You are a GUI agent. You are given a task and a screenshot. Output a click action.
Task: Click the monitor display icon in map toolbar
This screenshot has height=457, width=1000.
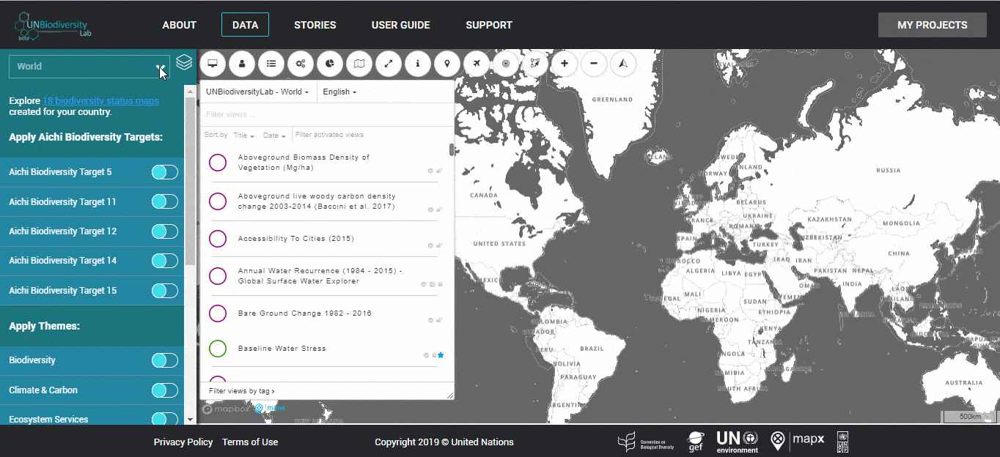click(x=213, y=64)
